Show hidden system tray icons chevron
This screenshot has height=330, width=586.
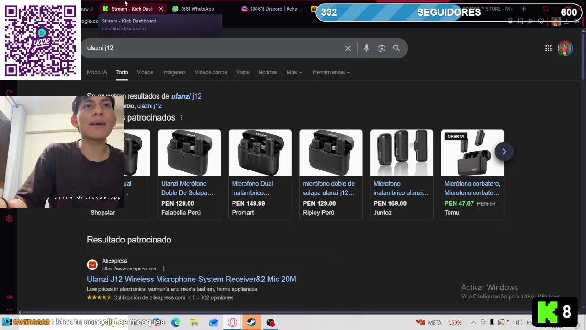tap(473, 323)
